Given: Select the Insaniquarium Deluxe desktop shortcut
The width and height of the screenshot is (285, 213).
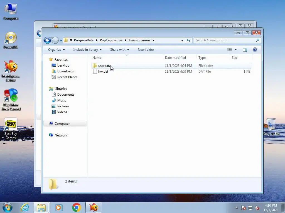Looking at the screenshot, I should (x=11, y=71).
